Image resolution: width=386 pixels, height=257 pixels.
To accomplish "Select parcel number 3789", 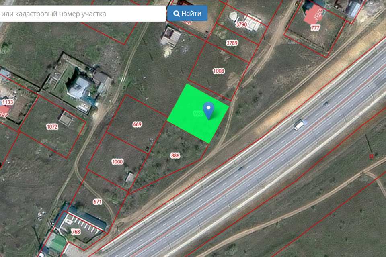I will pyautogui.click(x=232, y=43).
